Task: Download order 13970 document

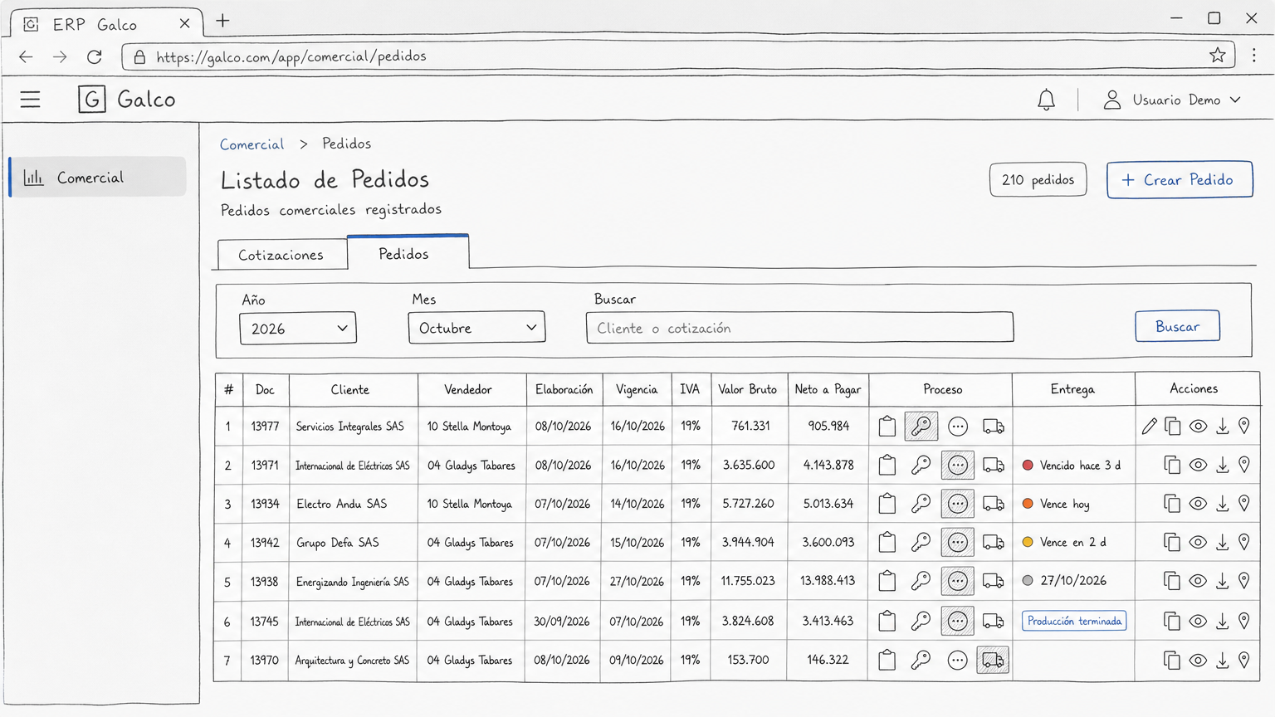Action: pos(1222,661)
